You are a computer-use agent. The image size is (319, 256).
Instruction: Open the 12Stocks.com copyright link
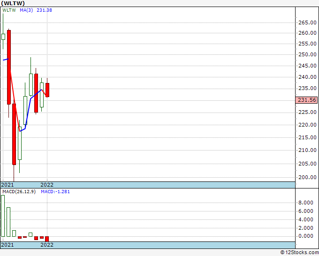coord(299,252)
